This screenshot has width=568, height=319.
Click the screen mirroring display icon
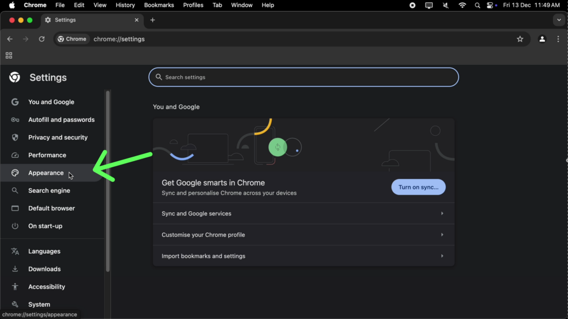click(x=429, y=5)
